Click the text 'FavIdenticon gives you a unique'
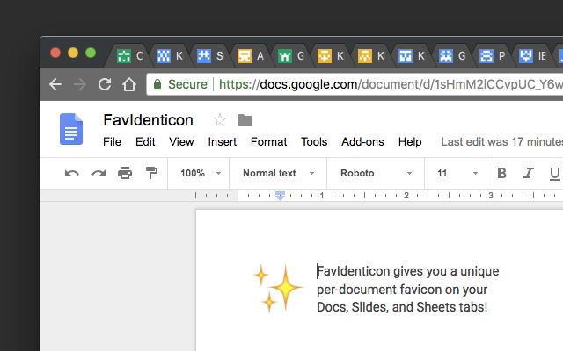 [x=408, y=271]
